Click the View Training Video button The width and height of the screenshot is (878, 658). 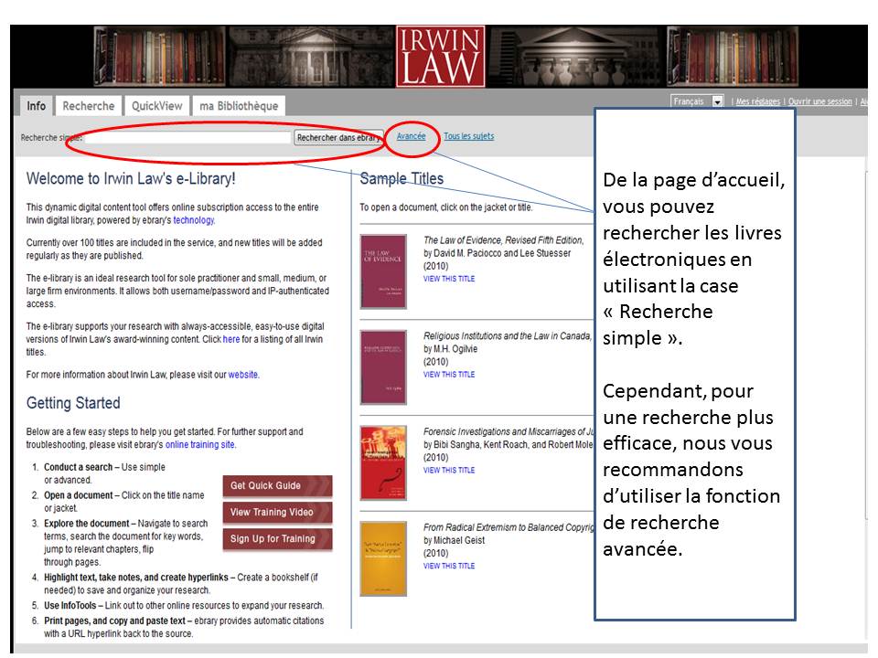277,512
